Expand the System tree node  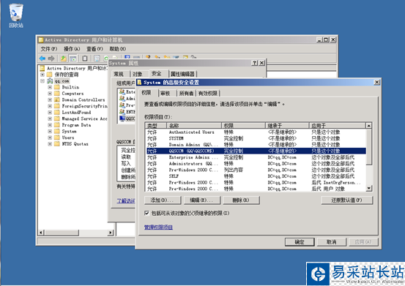[50, 131]
